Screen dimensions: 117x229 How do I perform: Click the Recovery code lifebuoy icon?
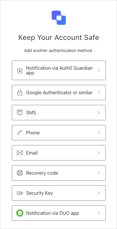[20, 173]
